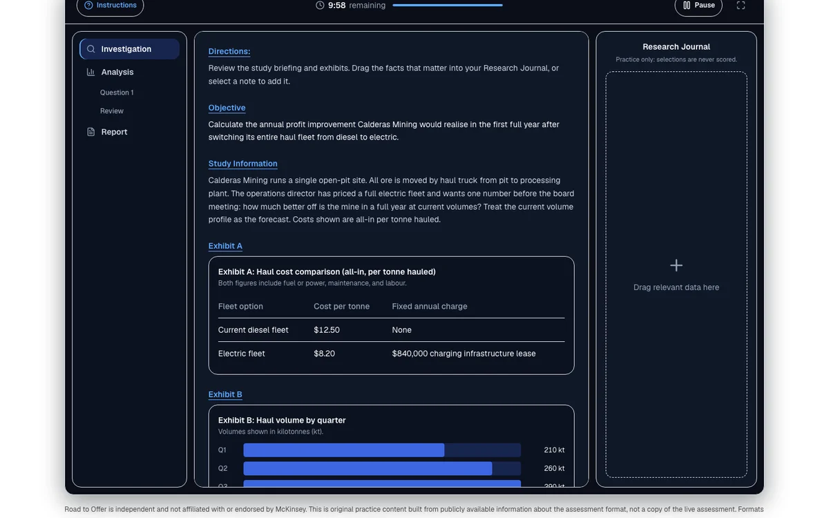
Task: Click the Pause icon
Action: (x=687, y=5)
